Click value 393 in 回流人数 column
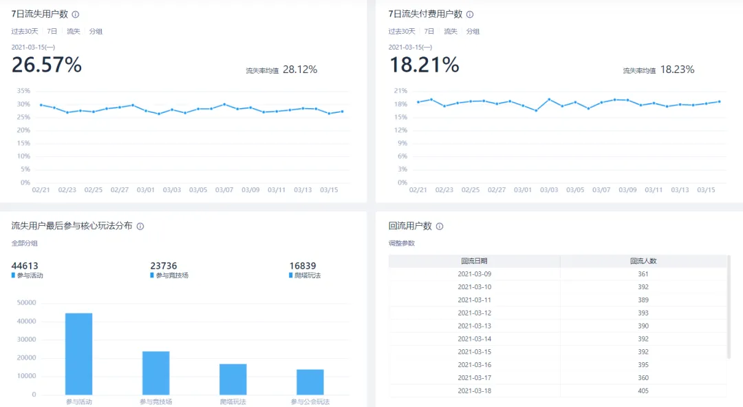The height and width of the screenshot is (407, 743). tap(643, 313)
